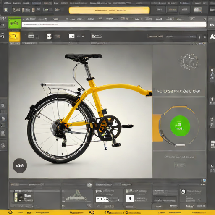
Task: Click the white square toolbar icon beside the yellow tool
Action: point(50,36)
